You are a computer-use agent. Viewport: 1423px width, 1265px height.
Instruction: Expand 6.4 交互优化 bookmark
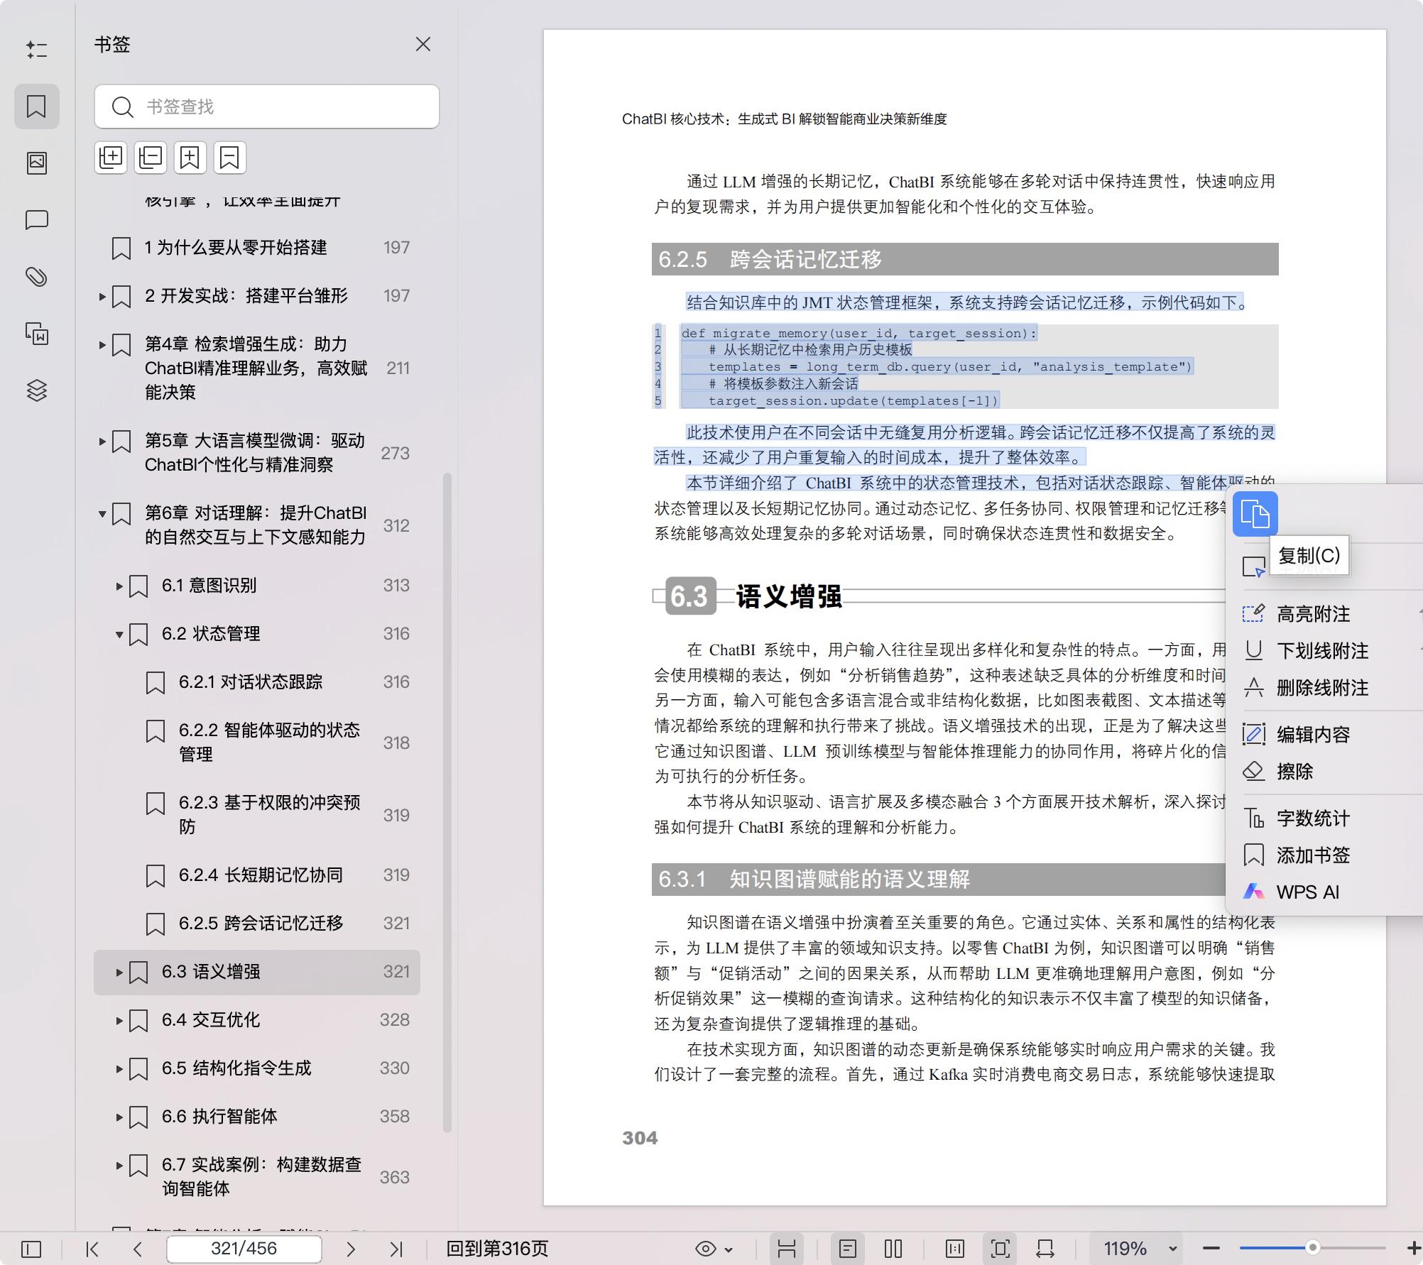point(119,1020)
